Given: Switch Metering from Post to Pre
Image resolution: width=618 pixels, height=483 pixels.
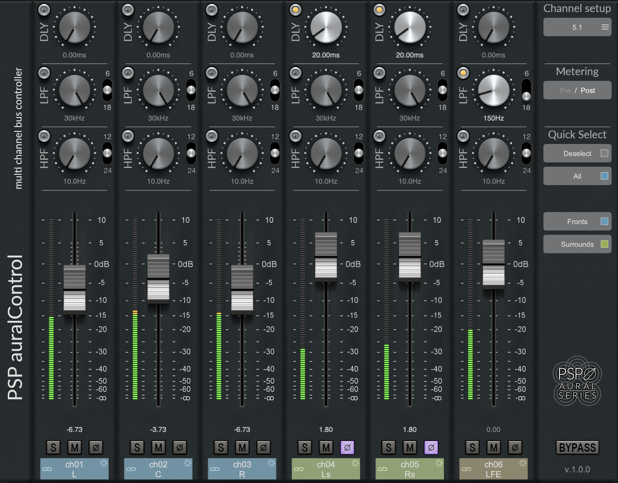Looking at the screenshot, I should click(565, 90).
